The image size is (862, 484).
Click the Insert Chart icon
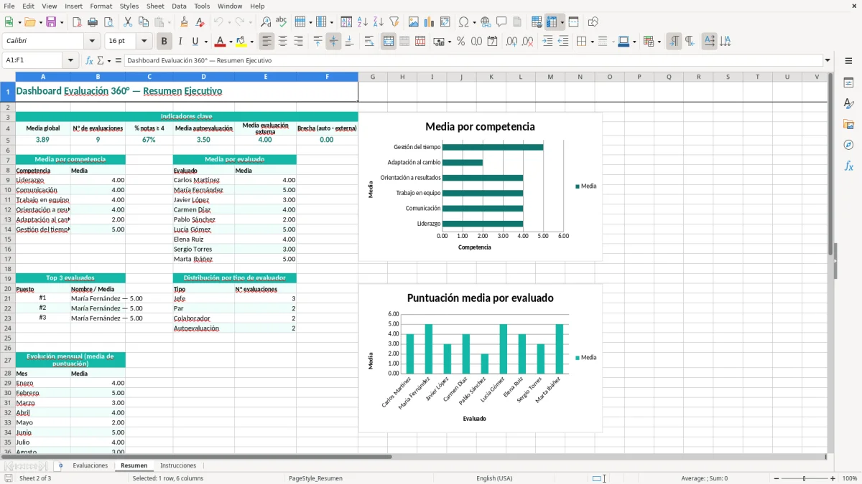tap(430, 22)
